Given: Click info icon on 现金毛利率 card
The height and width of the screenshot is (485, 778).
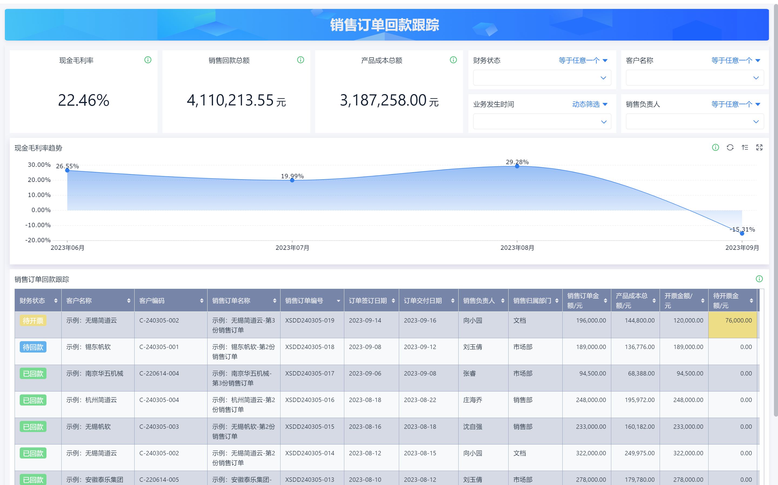Looking at the screenshot, I should coord(148,60).
